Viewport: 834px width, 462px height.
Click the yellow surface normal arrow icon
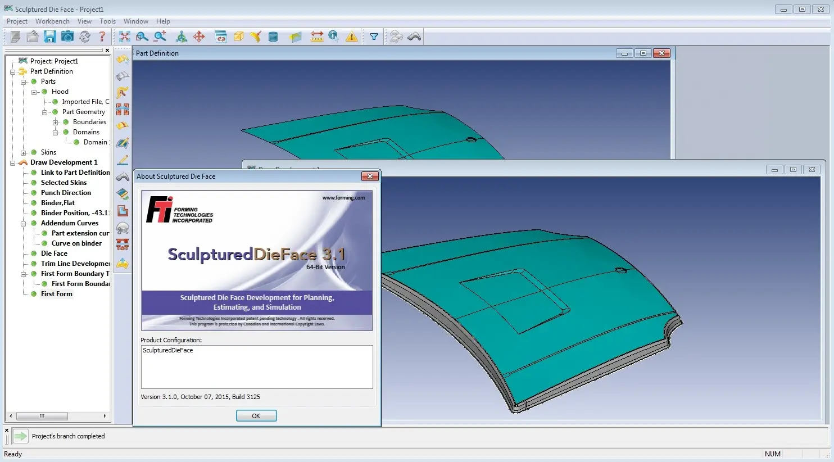[x=256, y=37]
